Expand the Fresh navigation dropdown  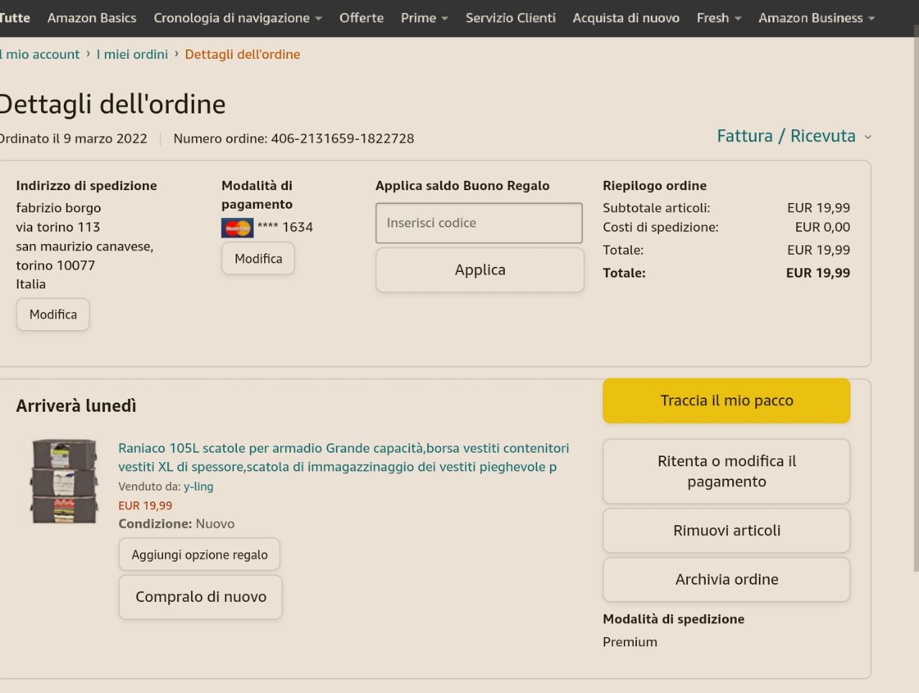click(x=718, y=18)
